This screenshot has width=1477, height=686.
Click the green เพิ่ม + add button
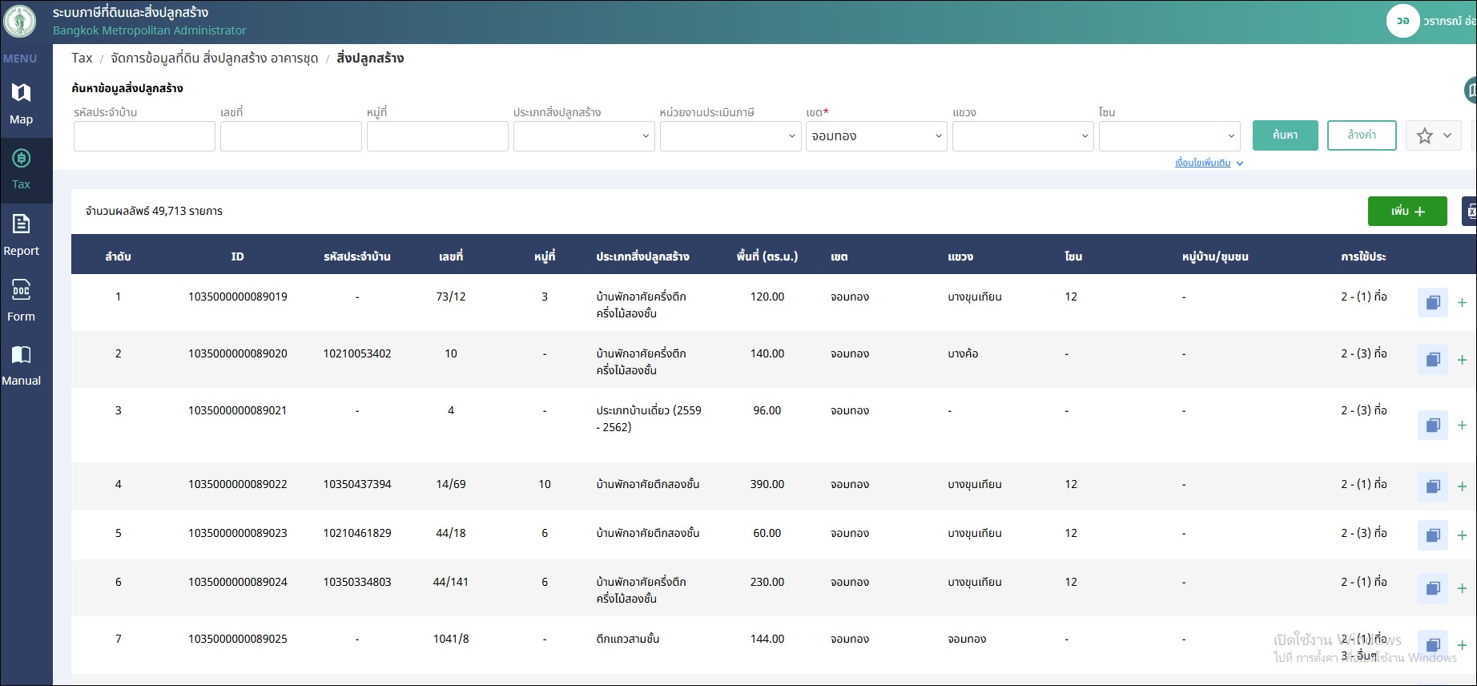click(x=1407, y=212)
